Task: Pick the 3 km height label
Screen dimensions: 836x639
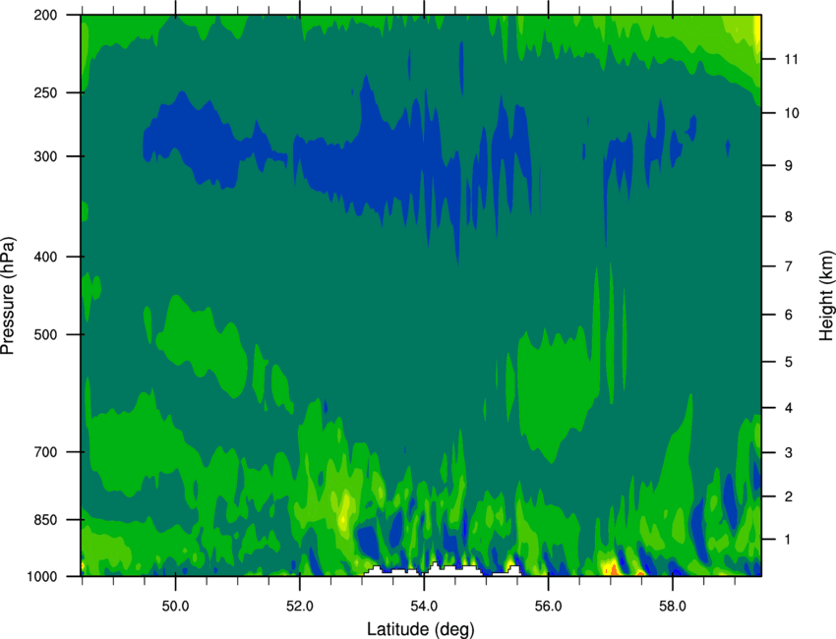Action: [789, 453]
